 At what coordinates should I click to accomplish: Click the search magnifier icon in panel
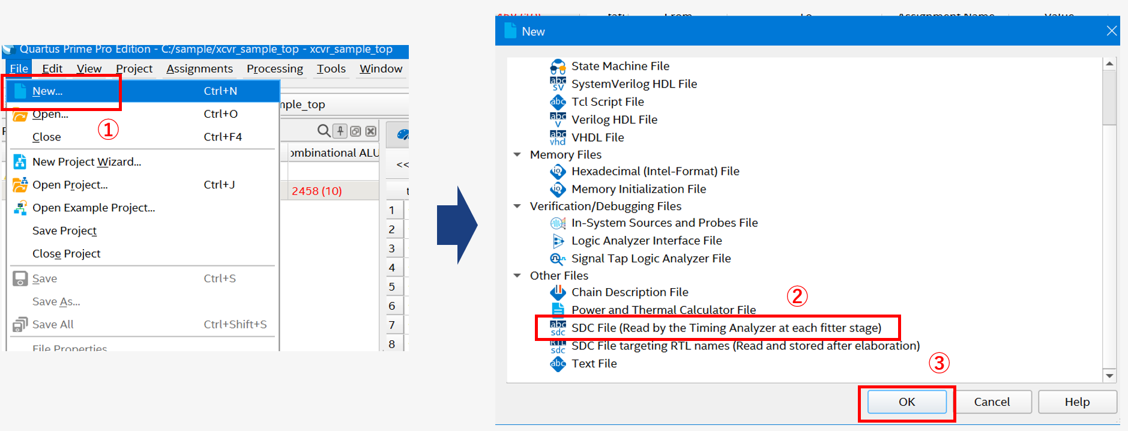click(324, 131)
